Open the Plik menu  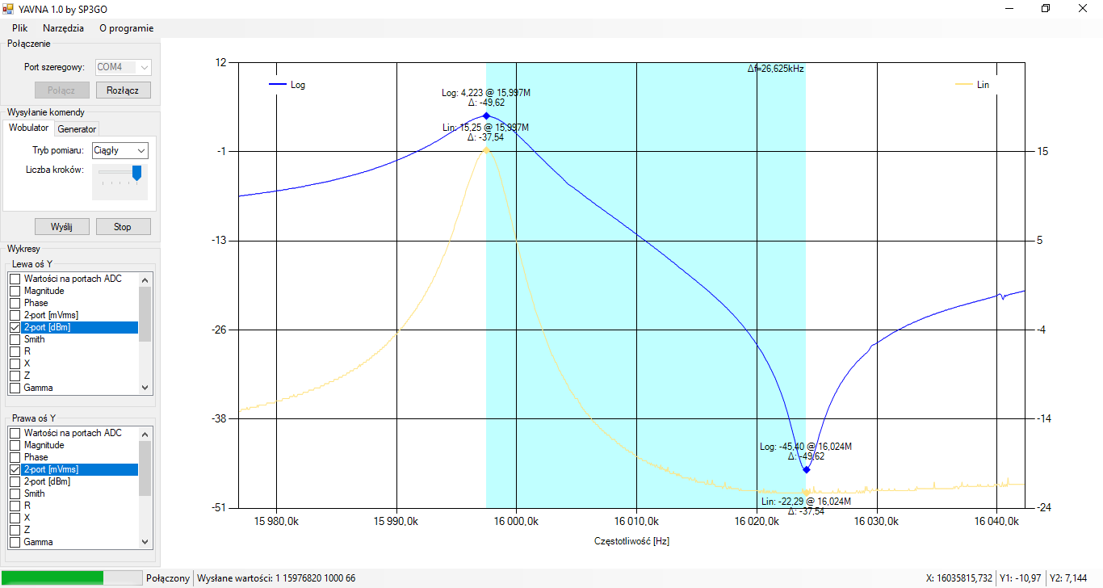click(x=20, y=27)
